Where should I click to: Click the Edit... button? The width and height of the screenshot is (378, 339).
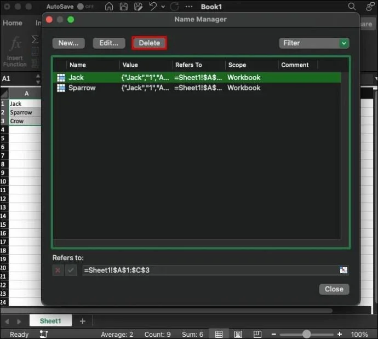click(109, 43)
